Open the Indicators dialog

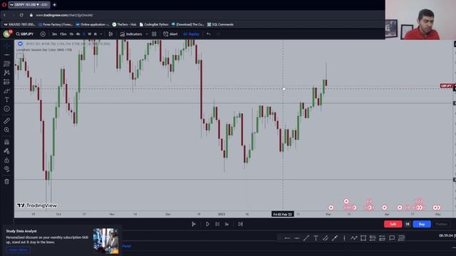131,34
